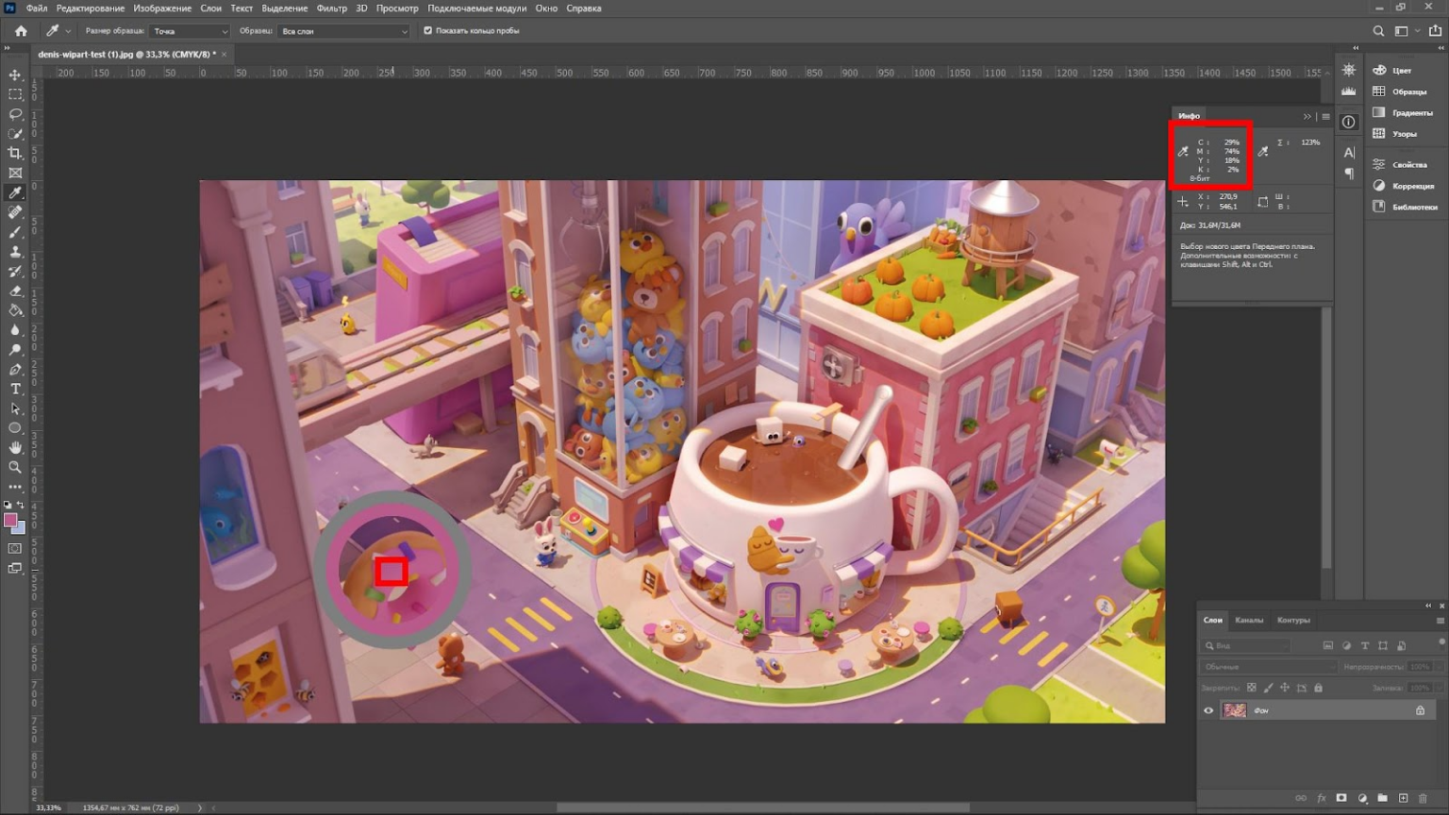
Task: Toggle the 'Показать кольцо пробы' checkbox
Action: (428, 31)
